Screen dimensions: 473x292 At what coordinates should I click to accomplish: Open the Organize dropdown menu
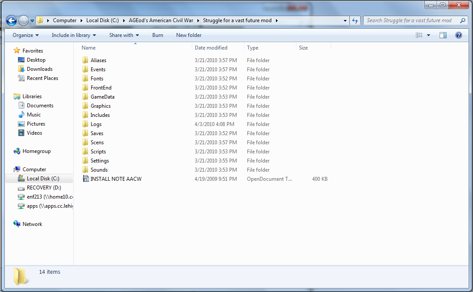(x=25, y=35)
